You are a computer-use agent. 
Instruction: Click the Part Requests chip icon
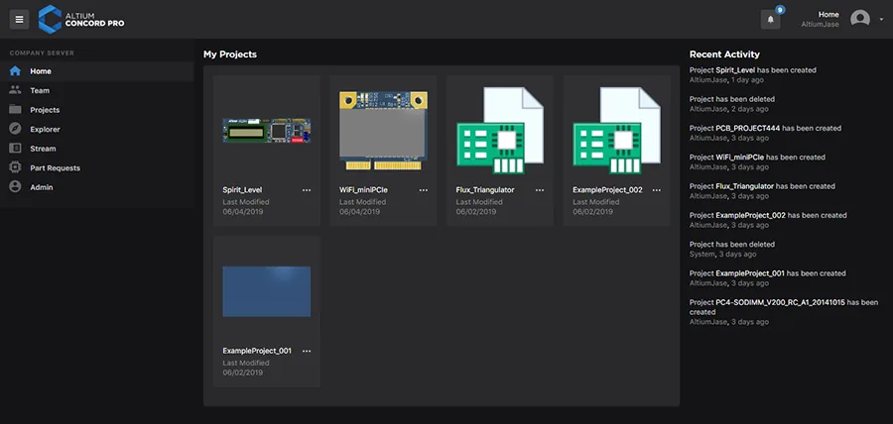point(15,167)
